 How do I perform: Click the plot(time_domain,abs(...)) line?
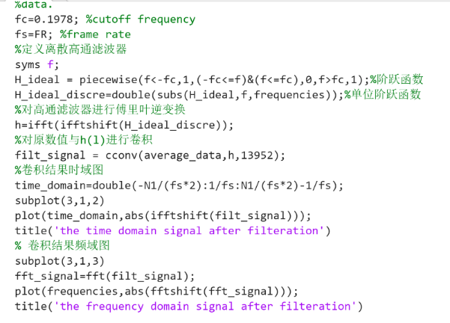pyautogui.click(x=163, y=215)
